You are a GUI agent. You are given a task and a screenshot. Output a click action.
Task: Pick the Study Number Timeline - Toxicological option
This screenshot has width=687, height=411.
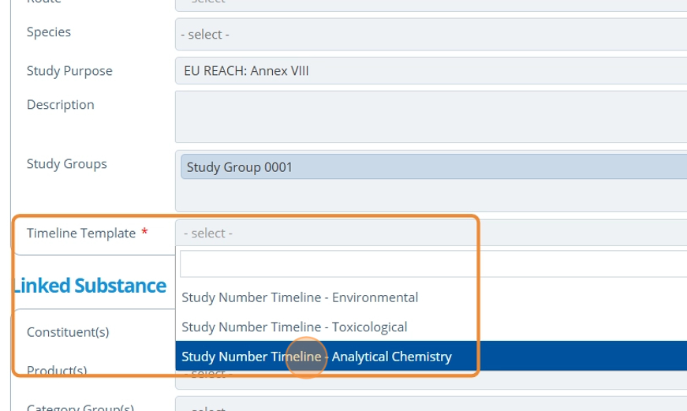tap(294, 327)
